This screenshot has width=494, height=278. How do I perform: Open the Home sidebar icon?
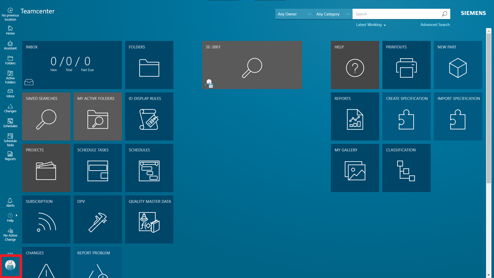tap(10, 30)
